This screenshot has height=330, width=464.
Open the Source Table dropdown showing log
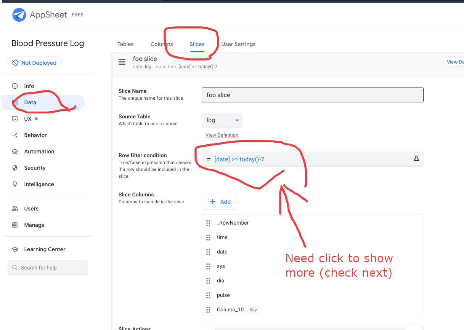(x=222, y=120)
